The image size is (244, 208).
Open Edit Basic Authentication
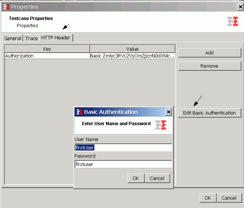click(210, 113)
